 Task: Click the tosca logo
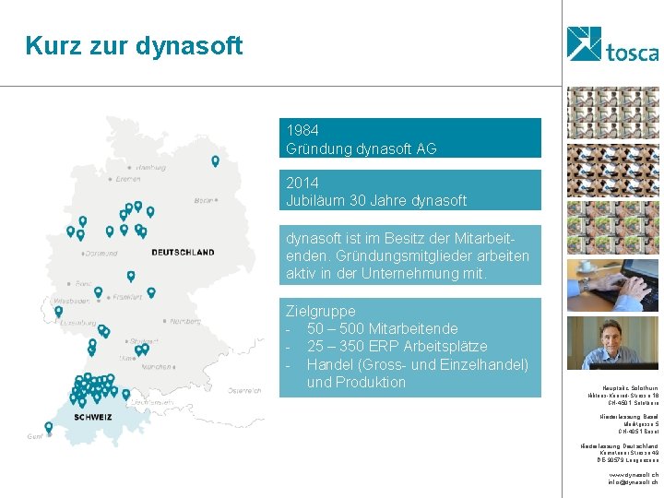click(x=612, y=44)
